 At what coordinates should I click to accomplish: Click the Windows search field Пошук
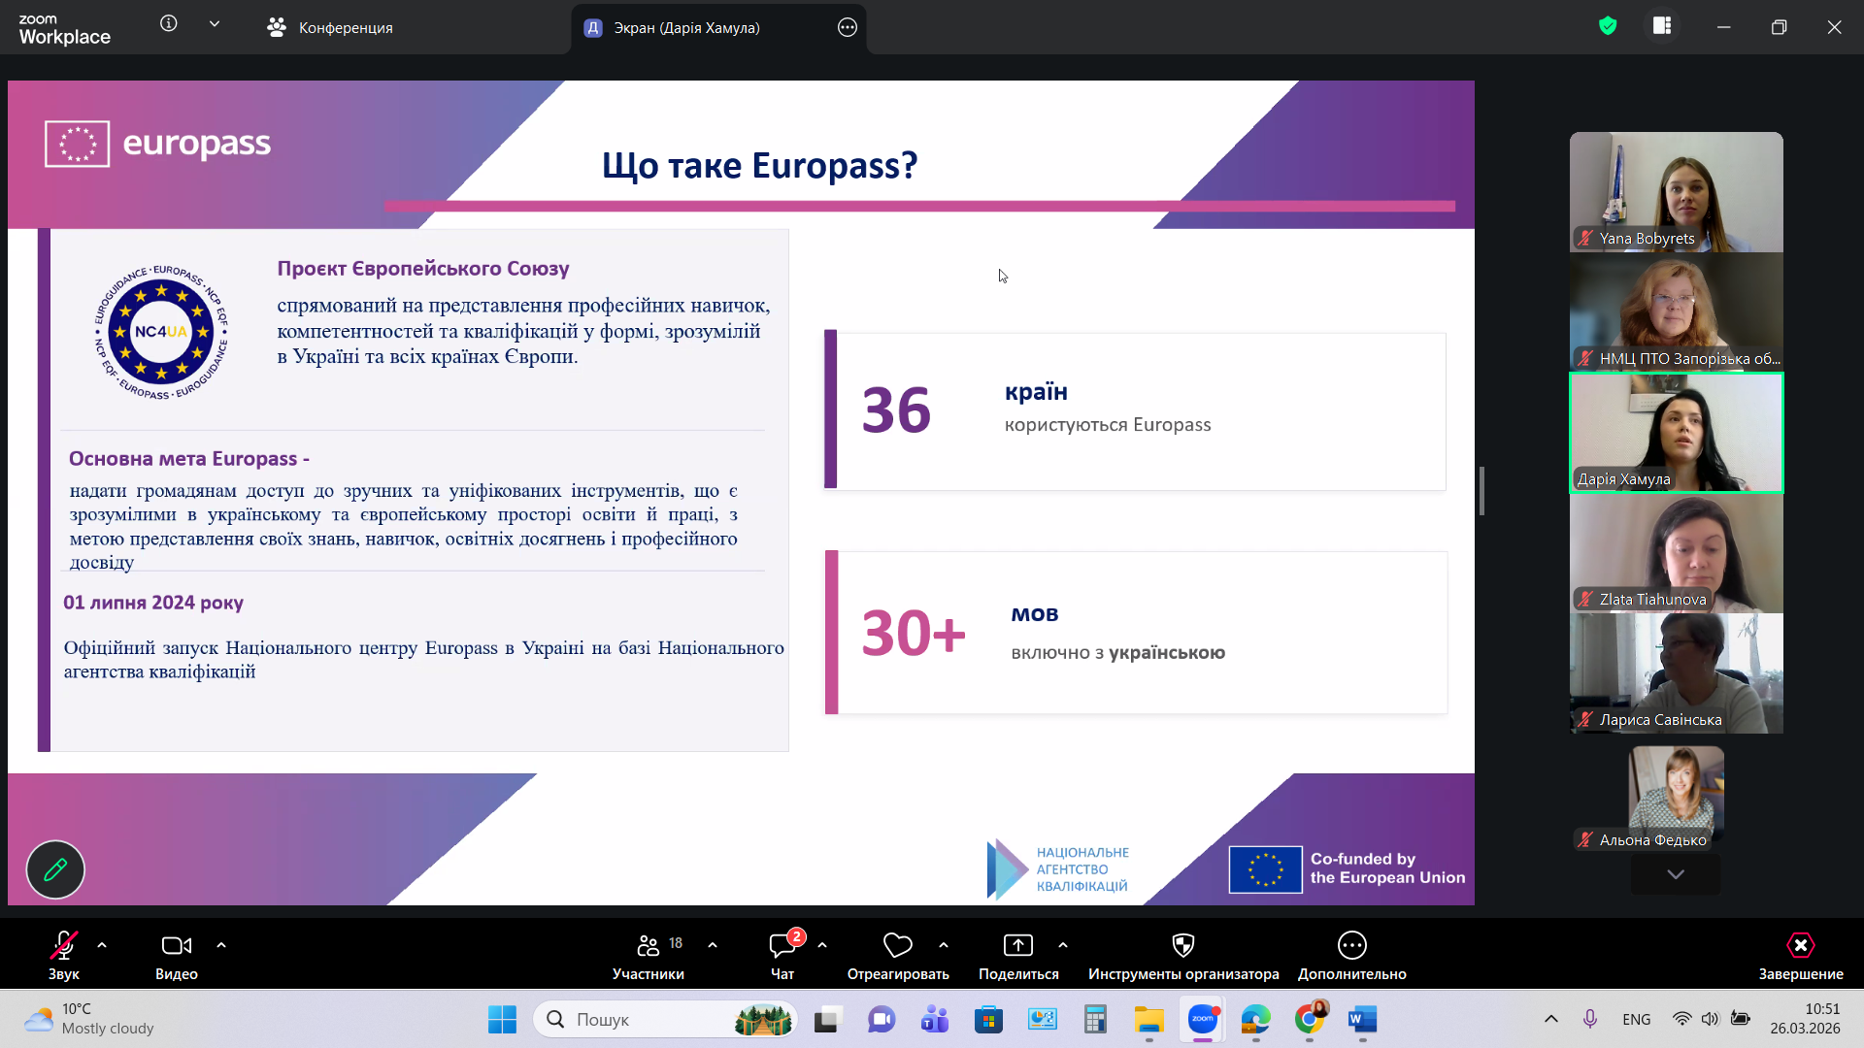click(x=665, y=1019)
